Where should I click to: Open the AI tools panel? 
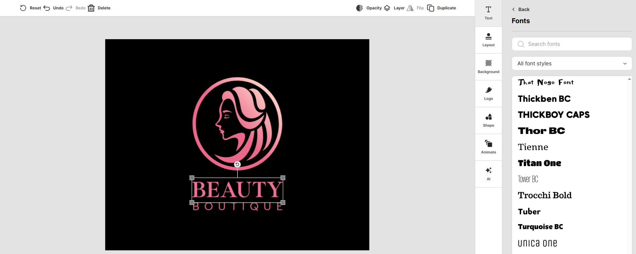[x=489, y=174]
